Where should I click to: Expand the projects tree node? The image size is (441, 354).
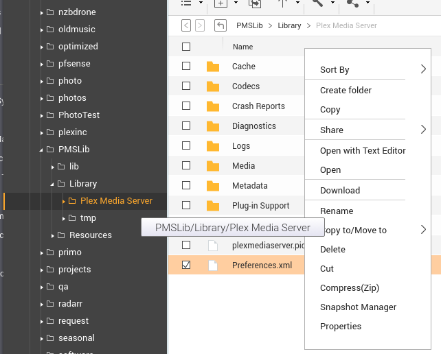(42, 270)
